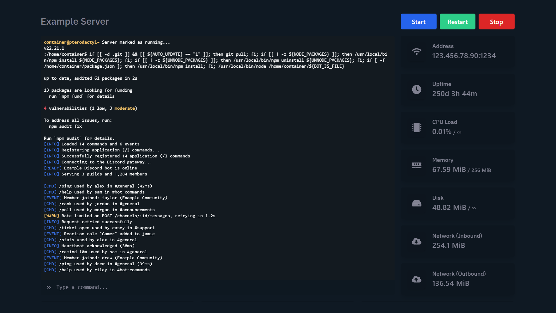Click '/remind 10m used by sam' line
Viewport: 556px width, 313px height.
[95, 252]
